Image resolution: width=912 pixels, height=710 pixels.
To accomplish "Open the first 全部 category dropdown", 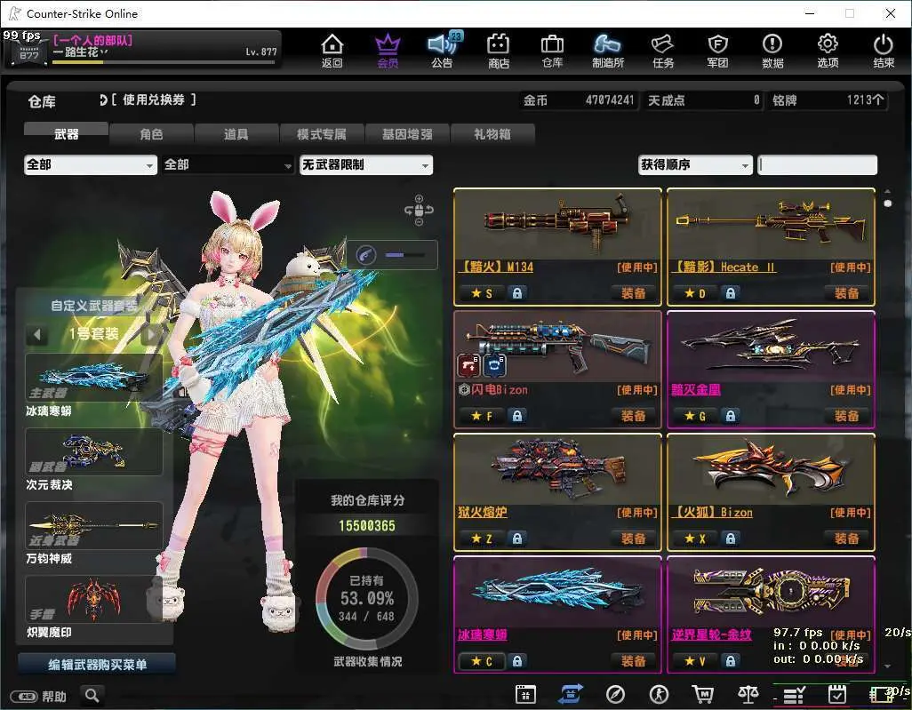I will (91, 165).
